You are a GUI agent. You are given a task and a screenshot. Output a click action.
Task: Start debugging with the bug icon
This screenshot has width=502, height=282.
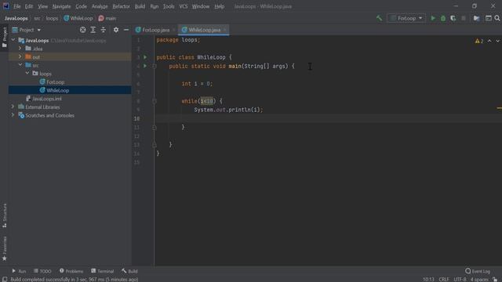(x=443, y=18)
